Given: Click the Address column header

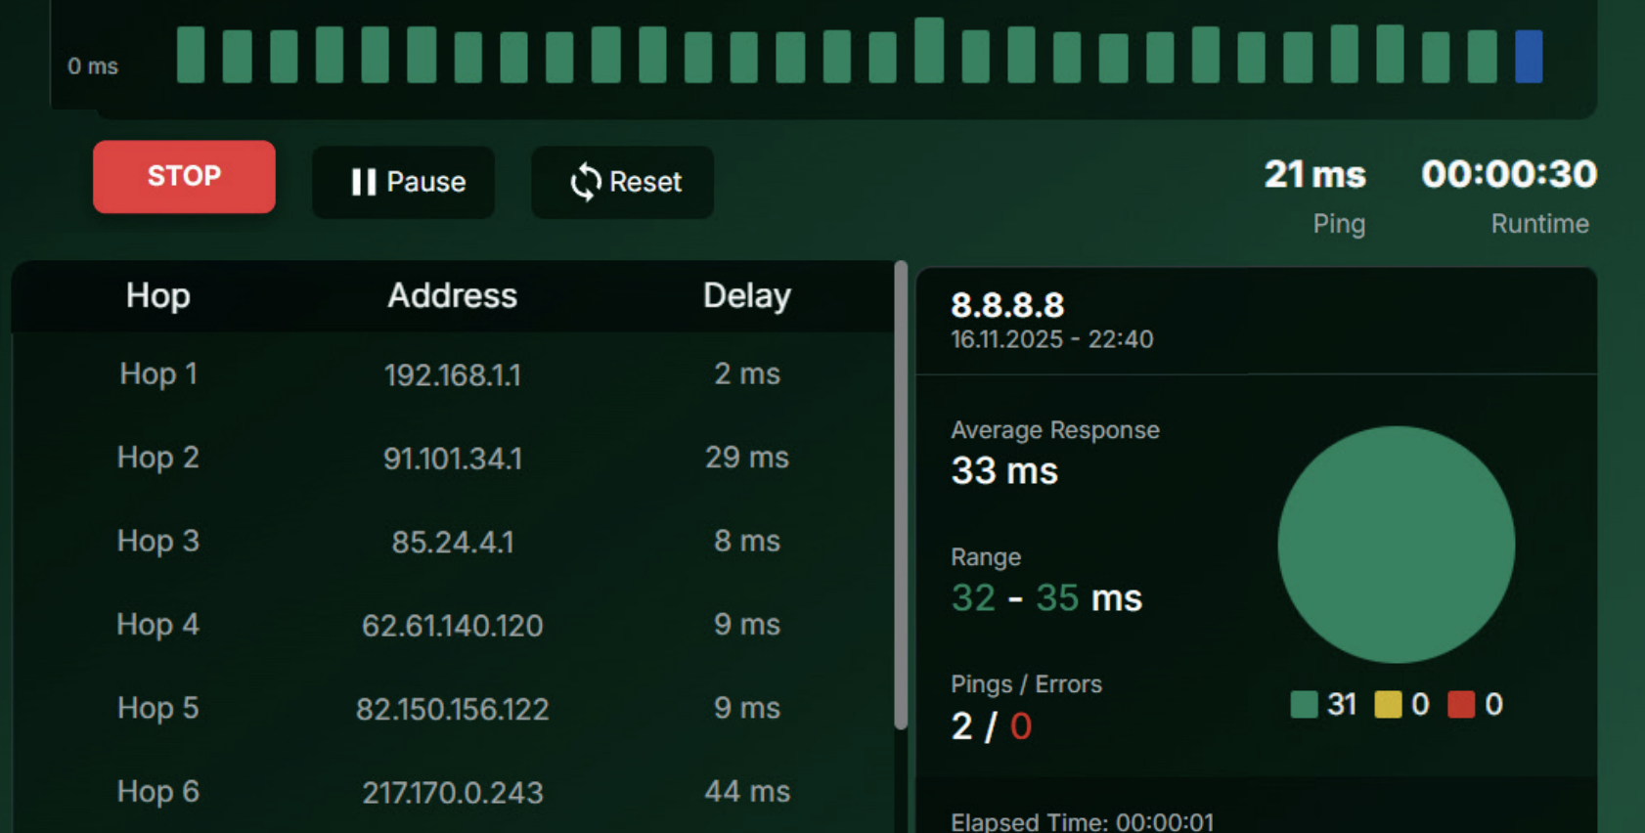Looking at the screenshot, I should click(452, 296).
